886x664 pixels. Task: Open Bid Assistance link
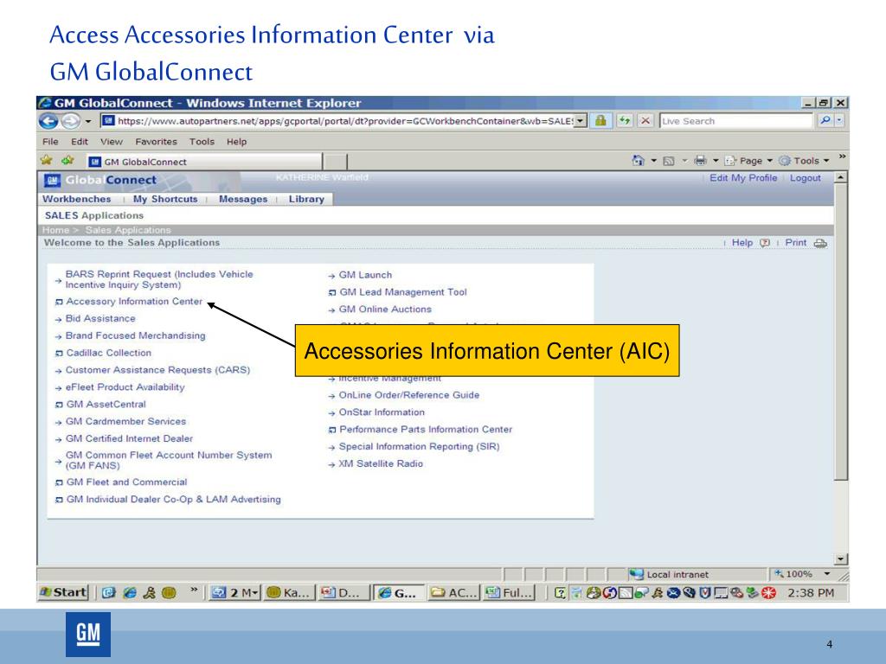(100, 318)
